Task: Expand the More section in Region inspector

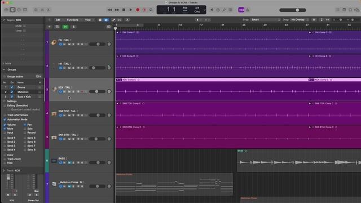Action: coord(3,63)
